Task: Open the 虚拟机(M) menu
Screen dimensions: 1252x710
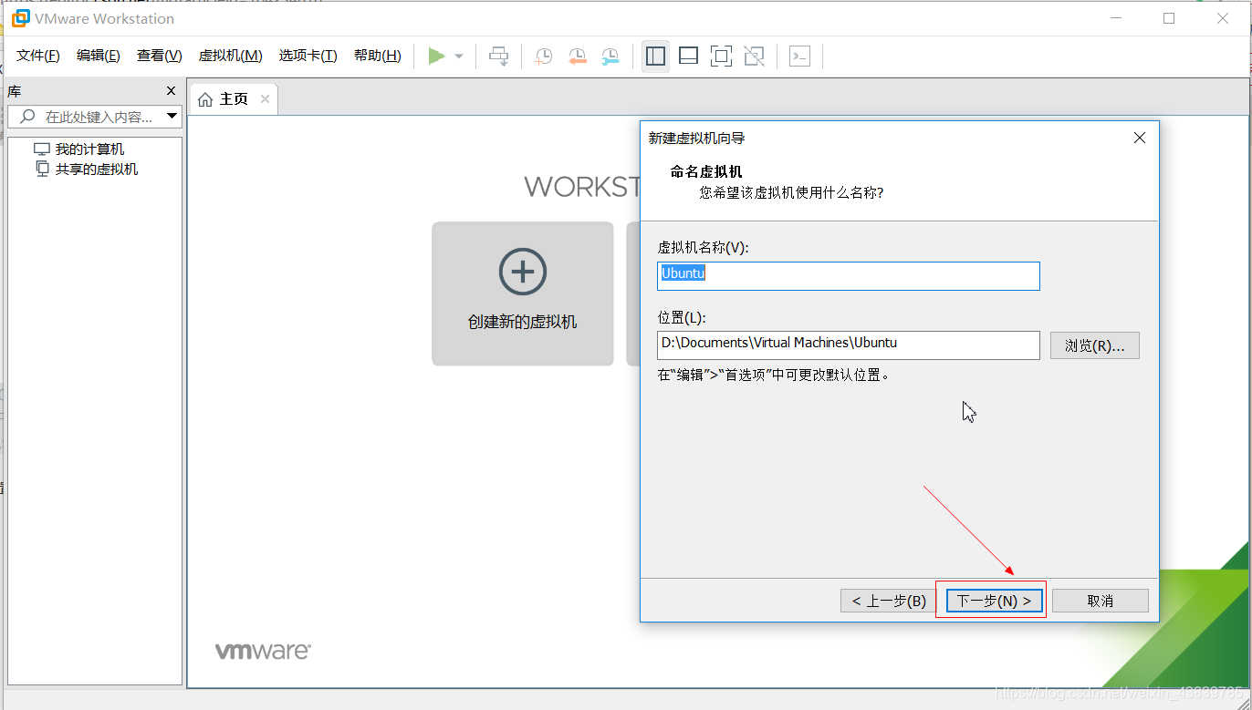Action: point(230,55)
